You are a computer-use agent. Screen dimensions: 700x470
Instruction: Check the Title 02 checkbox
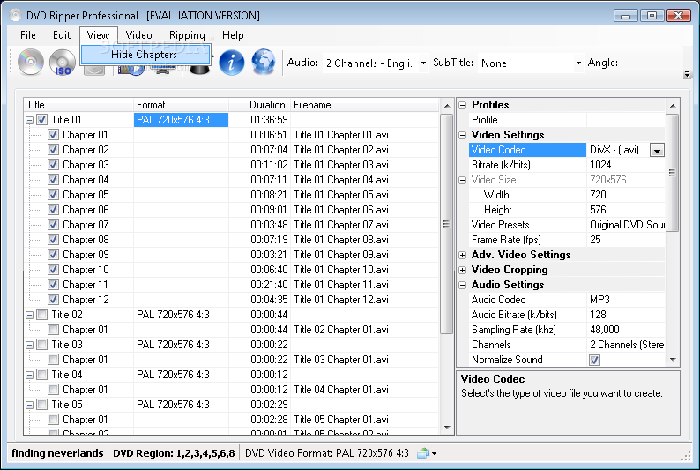[42, 315]
